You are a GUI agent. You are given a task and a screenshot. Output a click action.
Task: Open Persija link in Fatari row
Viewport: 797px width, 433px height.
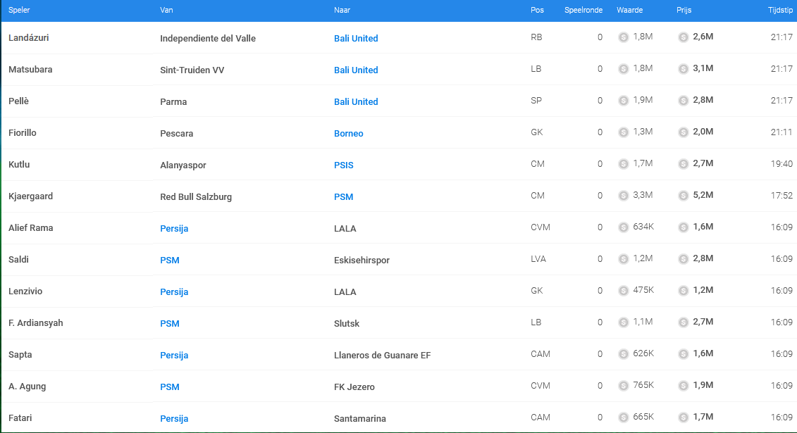174,418
